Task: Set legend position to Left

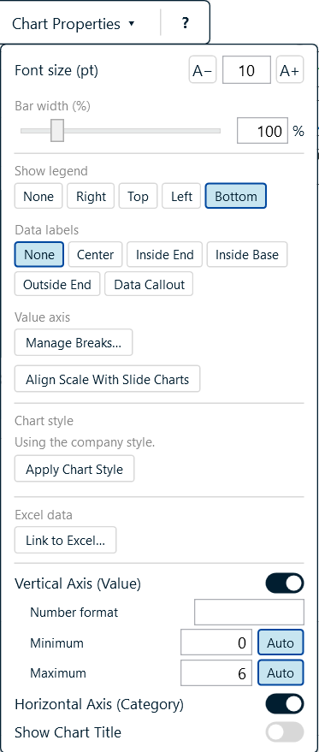Action: coord(181,196)
